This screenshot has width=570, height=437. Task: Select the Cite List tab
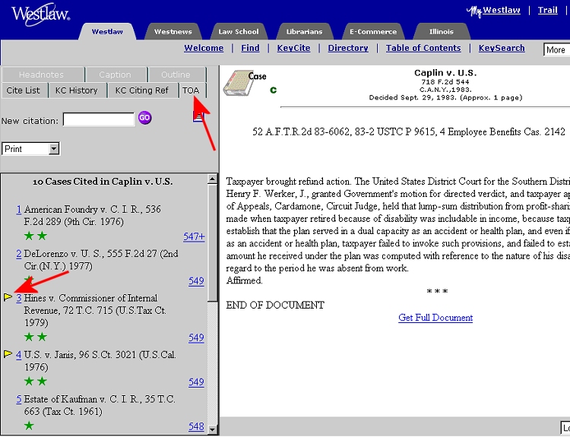pyautogui.click(x=24, y=90)
